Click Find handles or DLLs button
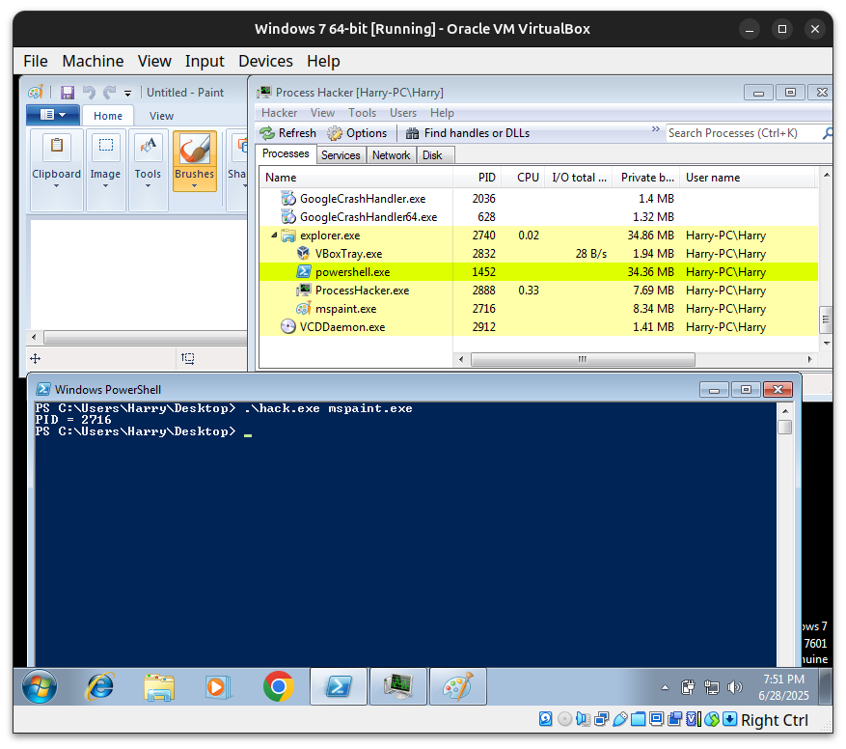846x749 pixels. pyautogui.click(x=468, y=133)
